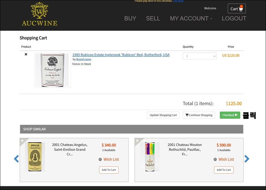Open the 1985 Rubicon Estate product link
Screen dimensions: 266x190
tap(121, 55)
